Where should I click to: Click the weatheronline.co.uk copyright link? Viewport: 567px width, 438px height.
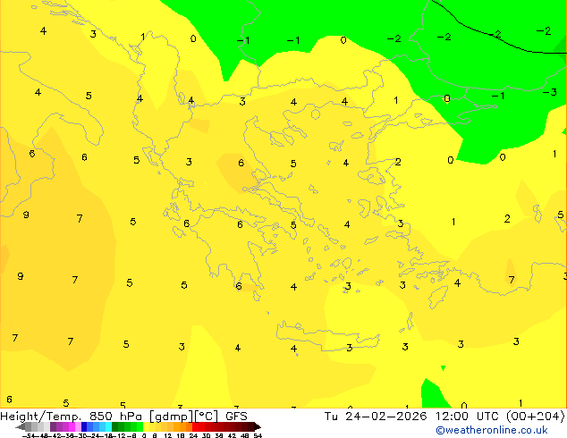coord(492,431)
